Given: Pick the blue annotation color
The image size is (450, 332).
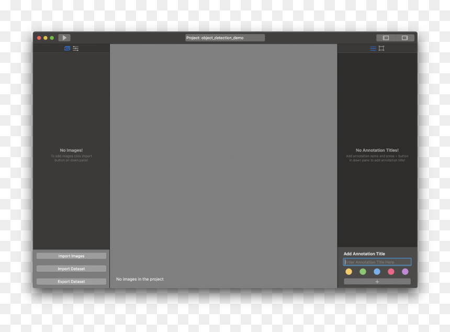Looking at the screenshot, I should pyautogui.click(x=377, y=272).
